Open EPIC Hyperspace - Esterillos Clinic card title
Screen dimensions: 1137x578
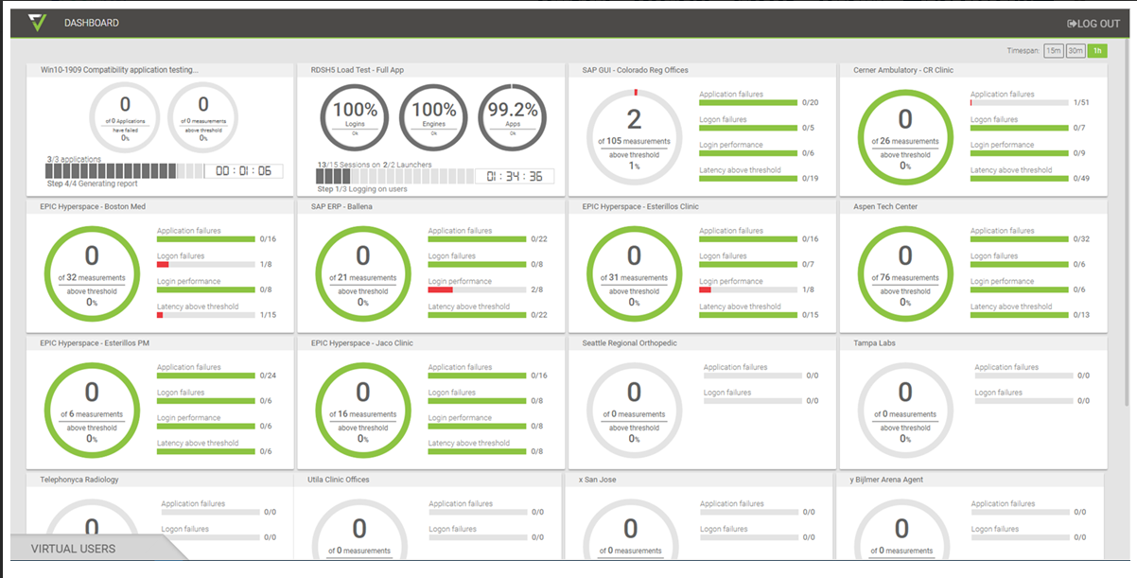(x=640, y=206)
